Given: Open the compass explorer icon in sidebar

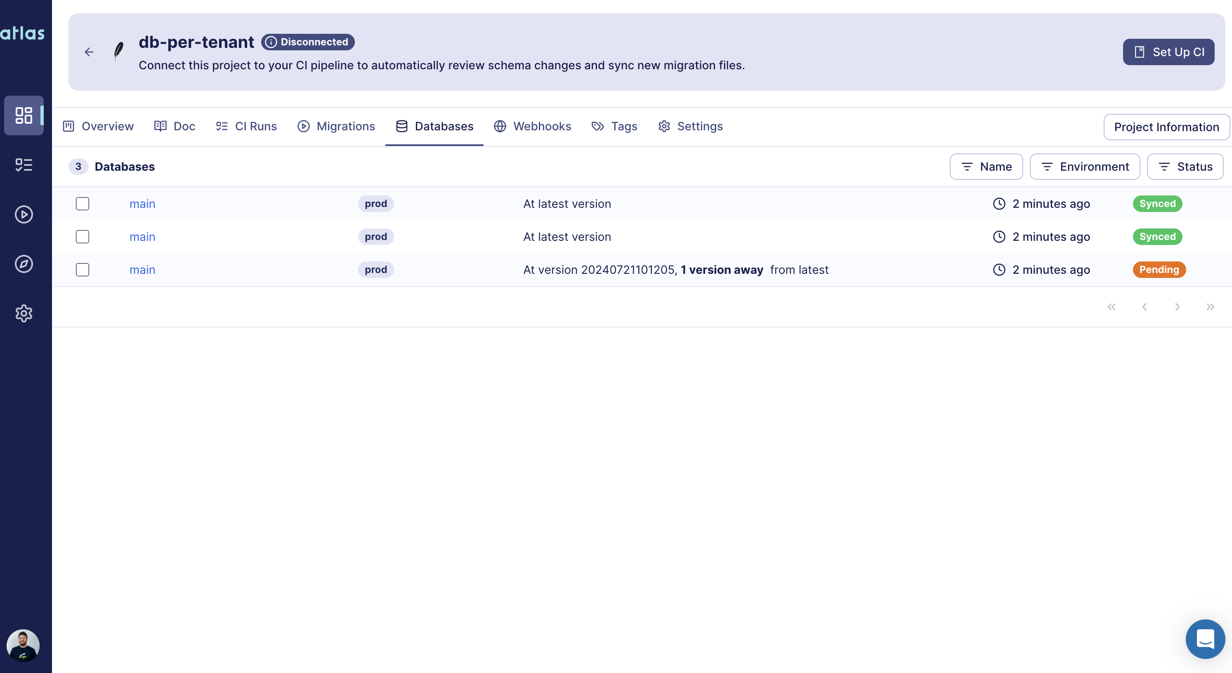Looking at the screenshot, I should pos(24,264).
